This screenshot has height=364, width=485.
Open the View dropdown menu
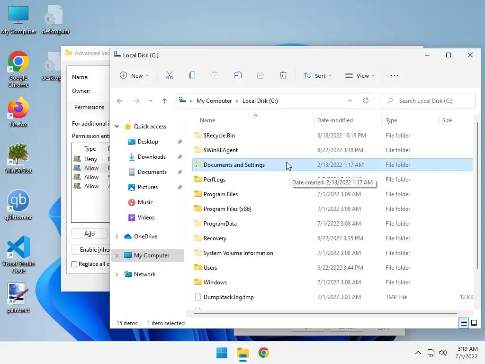(360, 75)
